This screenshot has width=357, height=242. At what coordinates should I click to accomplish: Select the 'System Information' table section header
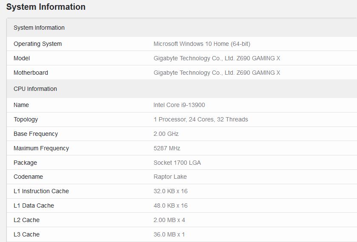pos(39,28)
